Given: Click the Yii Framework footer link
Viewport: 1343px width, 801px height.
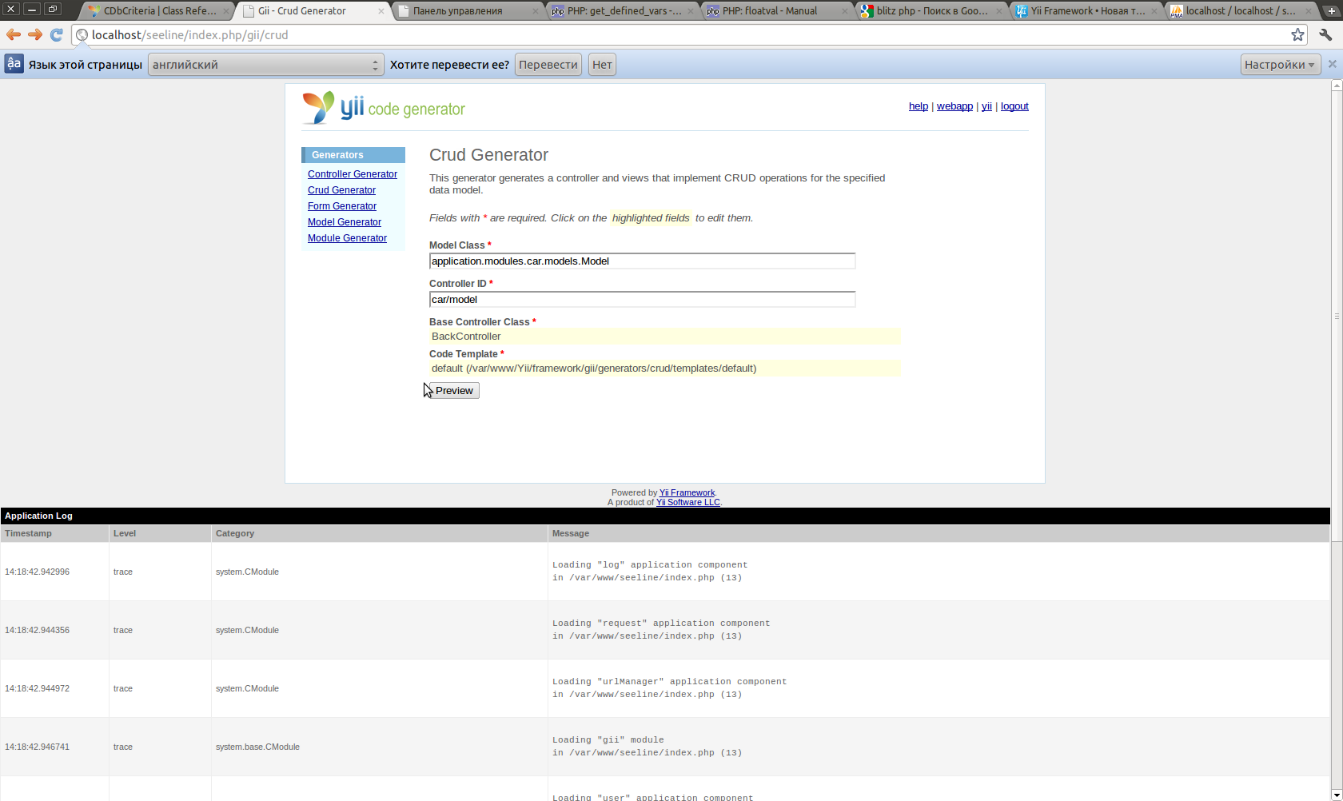Looking at the screenshot, I should coord(687,492).
